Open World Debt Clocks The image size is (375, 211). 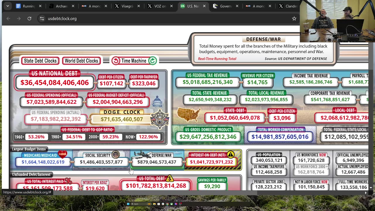coord(81,61)
